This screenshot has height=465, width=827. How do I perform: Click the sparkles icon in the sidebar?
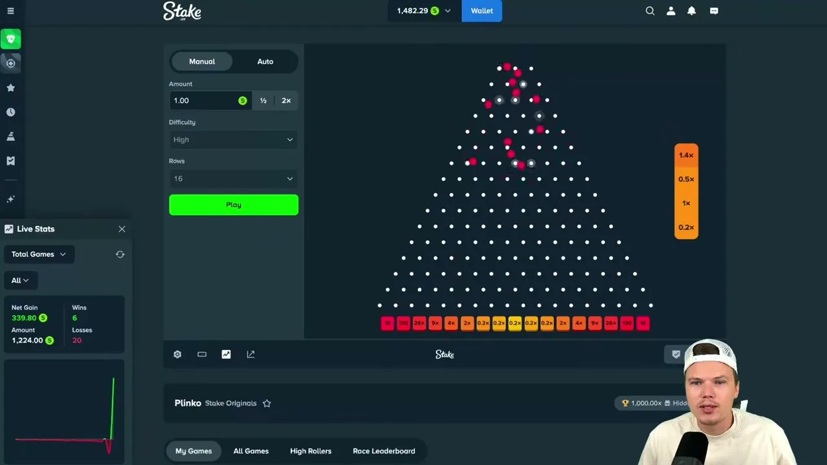pos(10,200)
